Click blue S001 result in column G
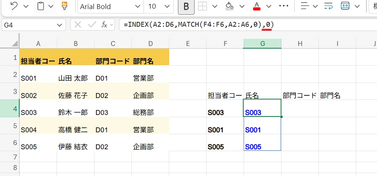The image size is (377, 176). (x=263, y=125)
